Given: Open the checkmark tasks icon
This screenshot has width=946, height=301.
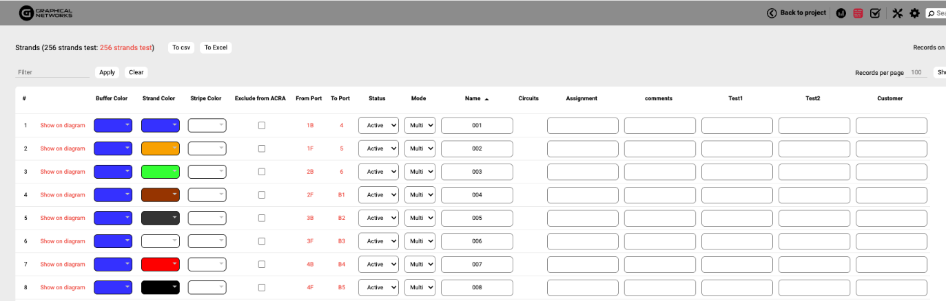Looking at the screenshot, I should coord(875,13).
